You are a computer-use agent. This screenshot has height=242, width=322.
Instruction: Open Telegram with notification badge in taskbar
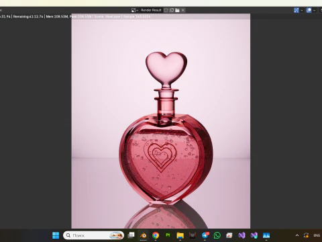click(205, 235)
